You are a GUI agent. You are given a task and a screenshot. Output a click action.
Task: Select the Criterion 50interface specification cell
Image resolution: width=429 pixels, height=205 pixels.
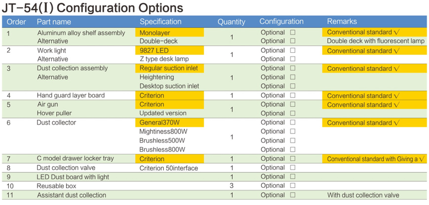[169, 168]
